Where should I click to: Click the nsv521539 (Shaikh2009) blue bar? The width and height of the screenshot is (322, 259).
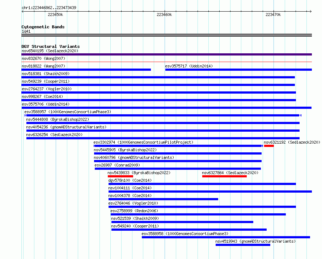click(182, 222)
